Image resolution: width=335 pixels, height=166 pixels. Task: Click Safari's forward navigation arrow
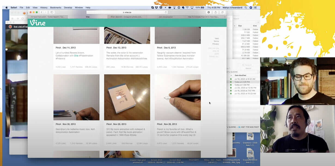click(x=45, y=12)
